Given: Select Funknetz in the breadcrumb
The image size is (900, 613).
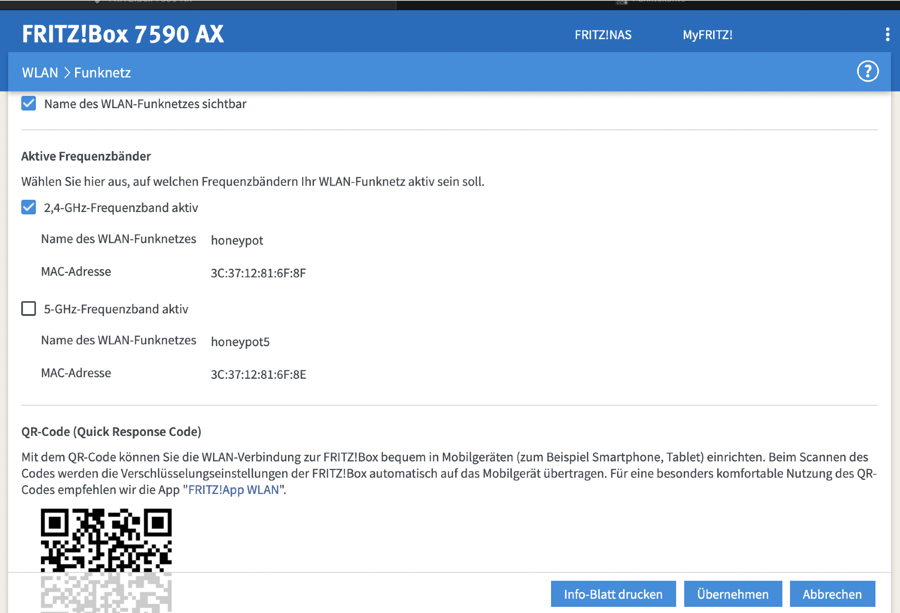Looking at the screenshot, I should coord(102,73).
